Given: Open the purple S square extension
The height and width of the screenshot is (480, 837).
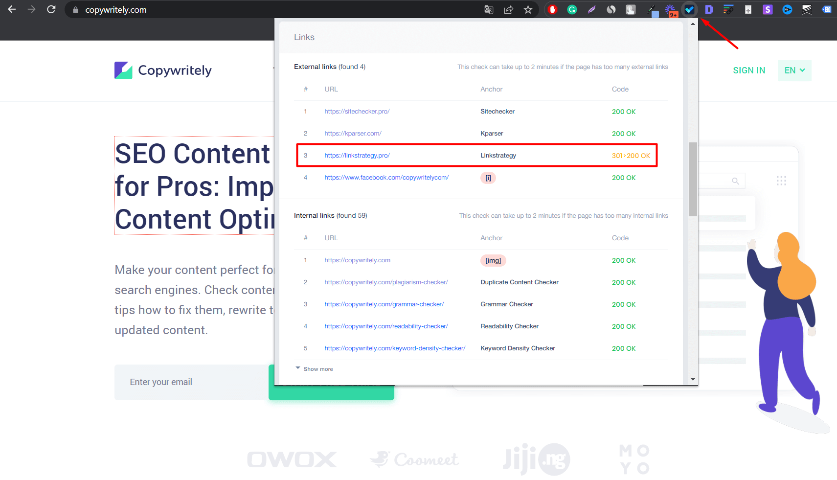Looking at the screenshot, I should pyautogui.click(x=768, y=9).
